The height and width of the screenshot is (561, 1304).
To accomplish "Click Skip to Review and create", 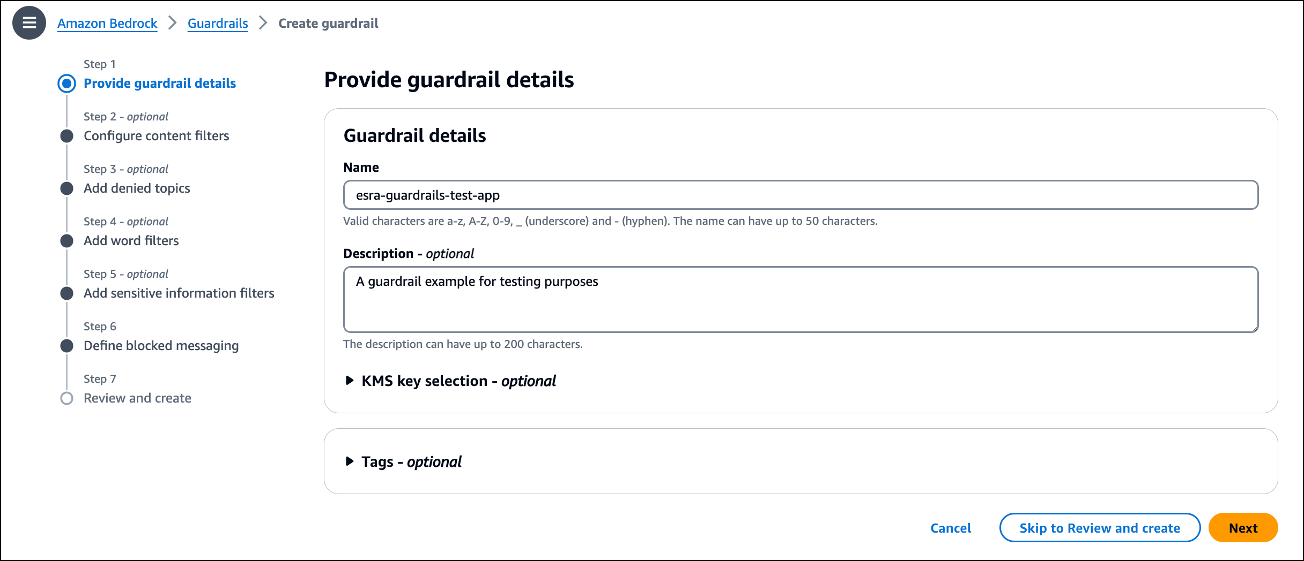I will [1100, 528].
